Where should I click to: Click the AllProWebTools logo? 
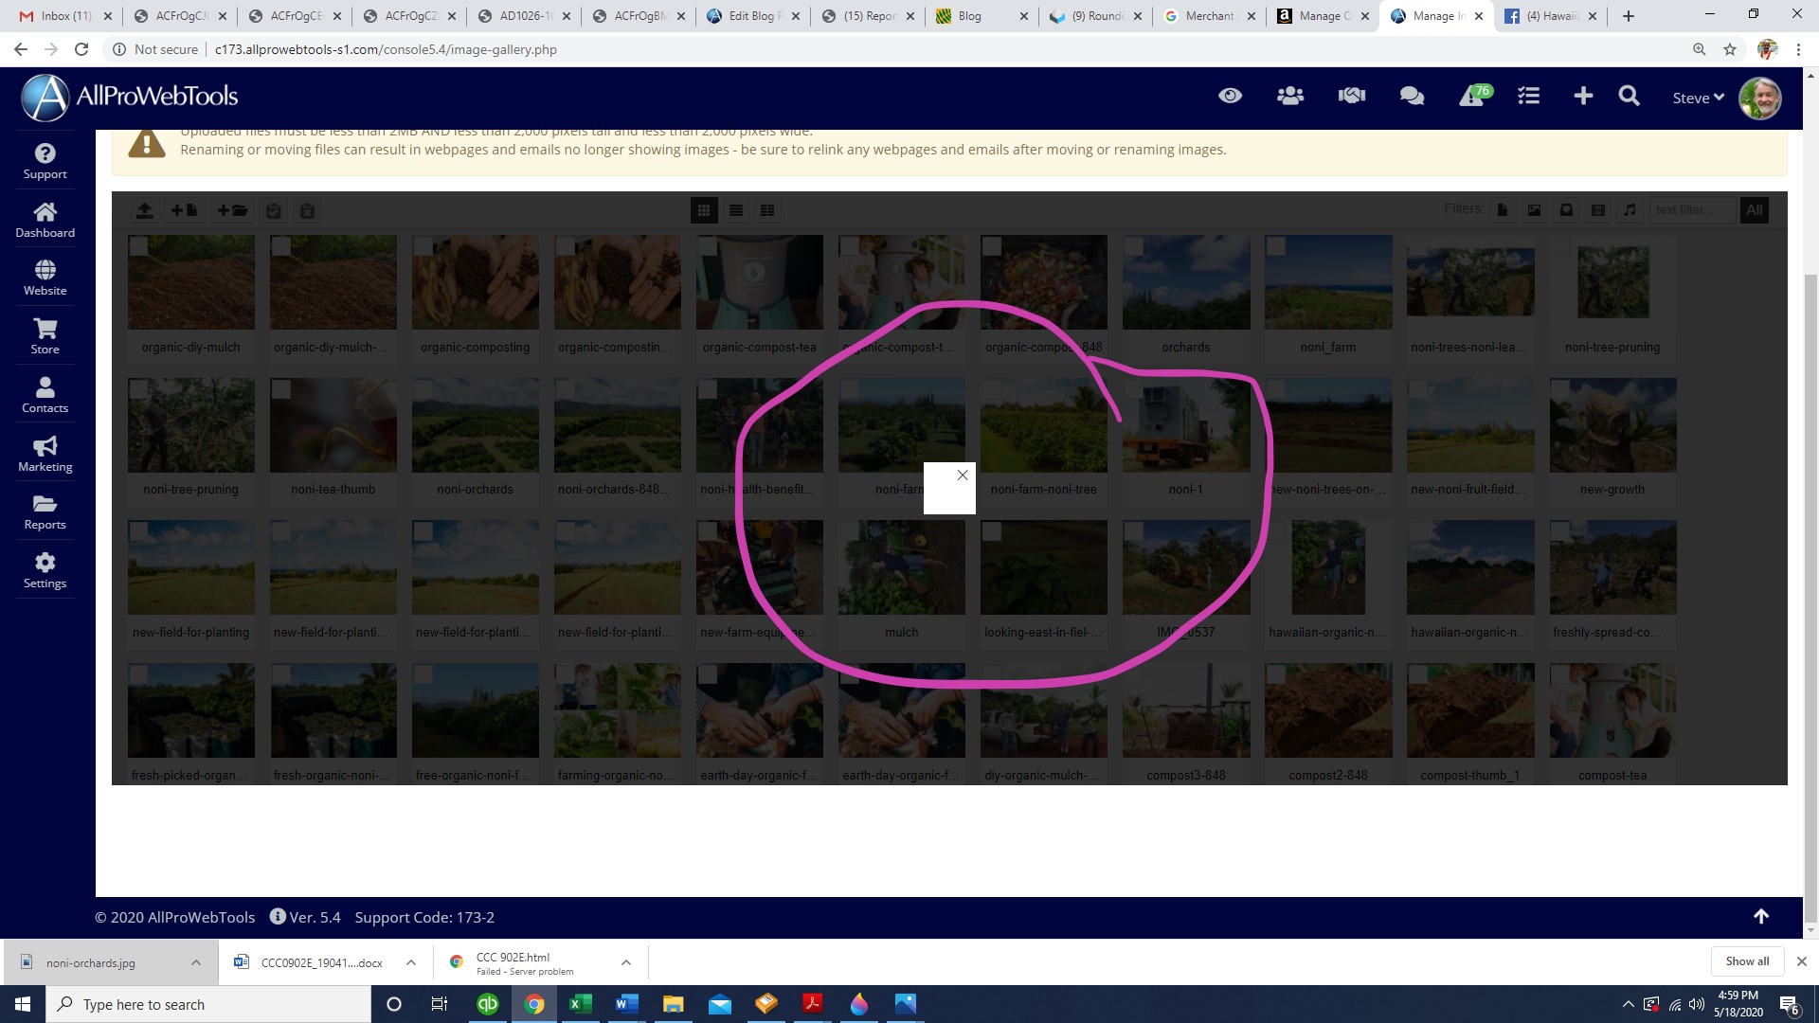[x=130, y=97]
